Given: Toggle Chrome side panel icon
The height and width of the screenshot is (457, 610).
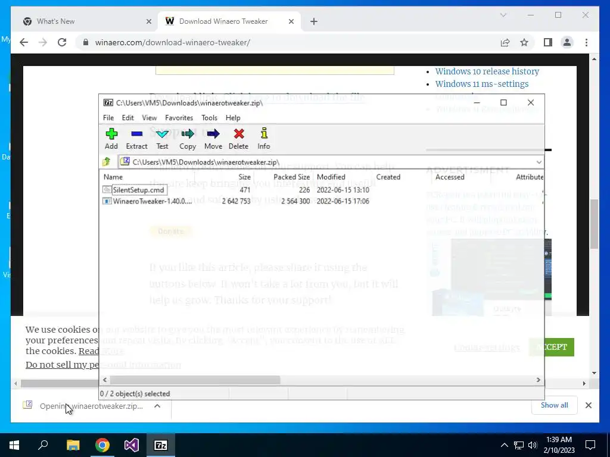Looking at the screenshot, I should click(x=548, y=42).
